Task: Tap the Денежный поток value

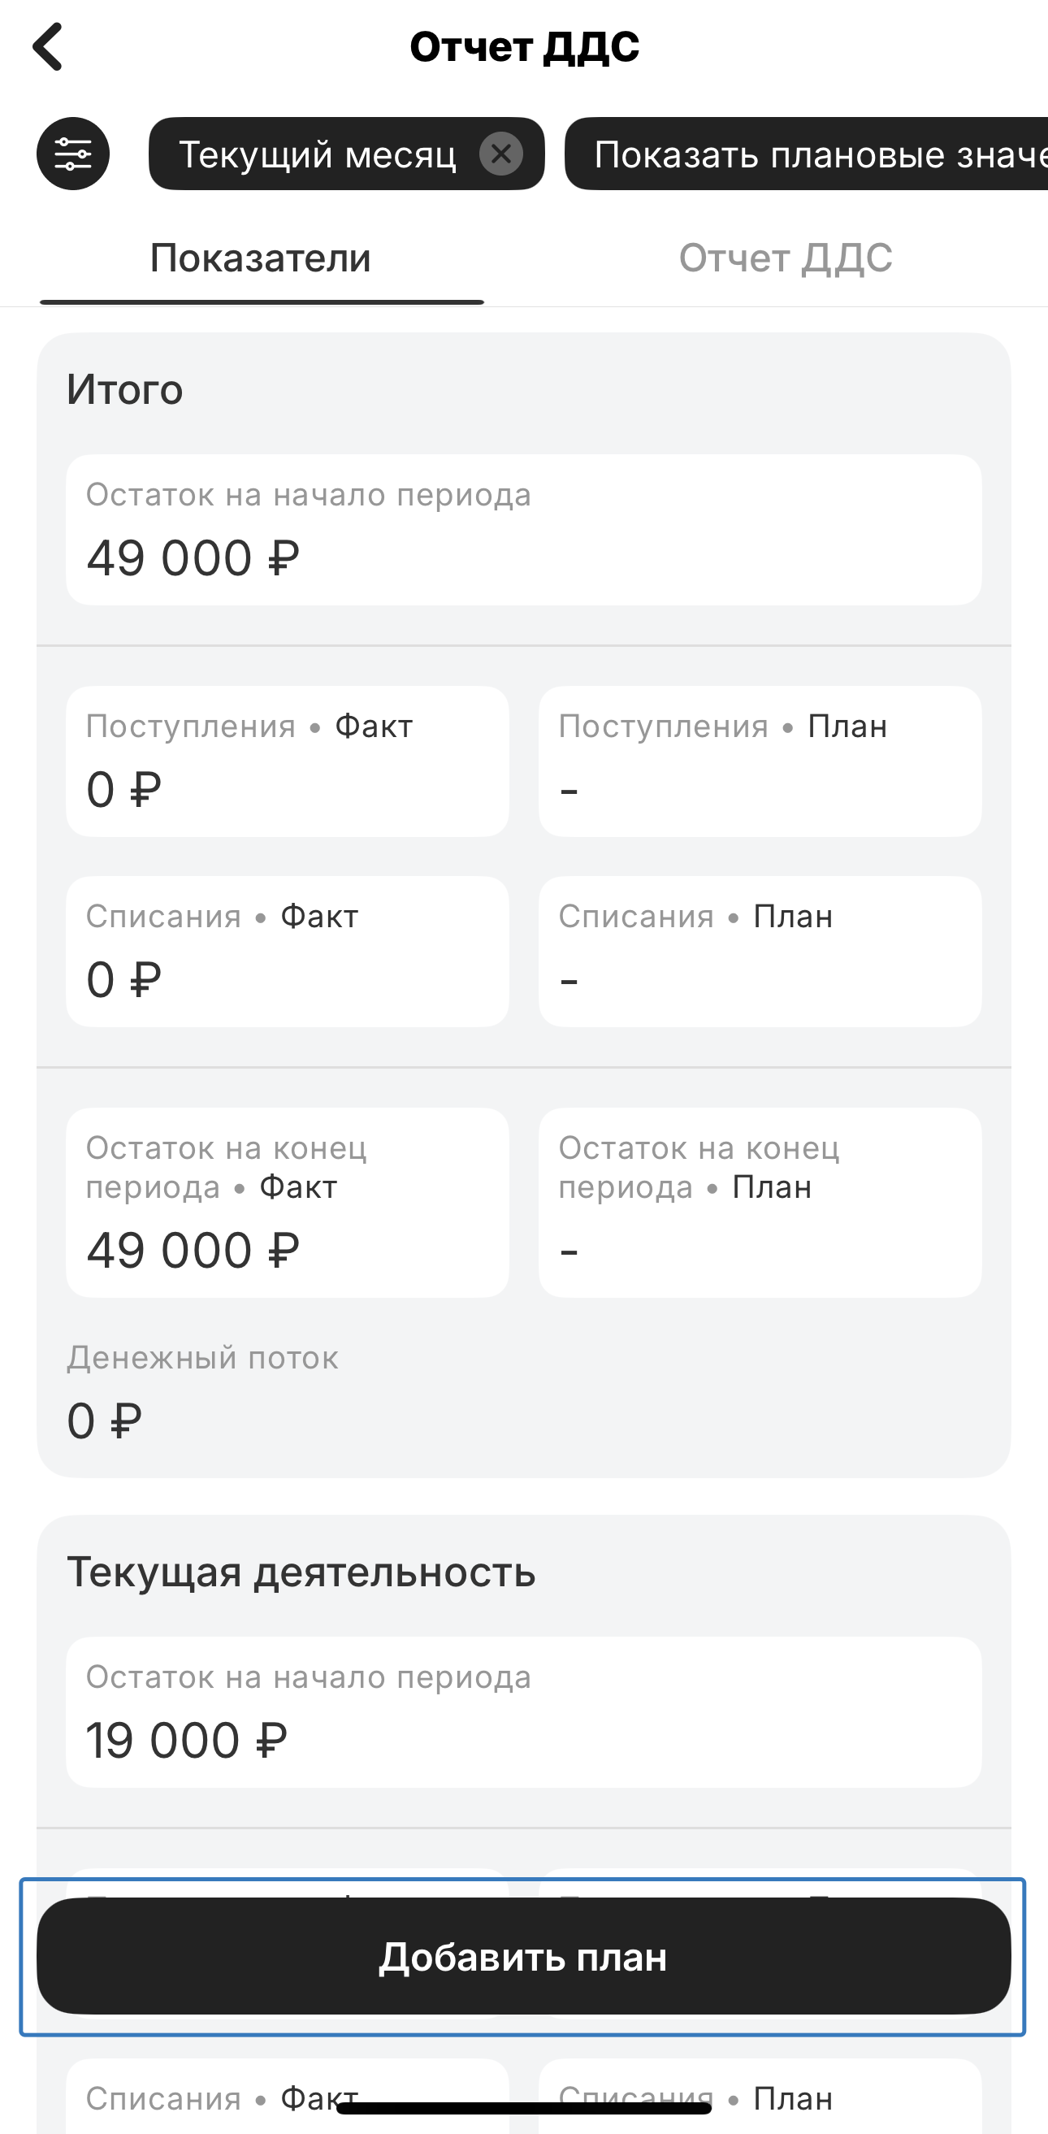Action: point(104,1420)
